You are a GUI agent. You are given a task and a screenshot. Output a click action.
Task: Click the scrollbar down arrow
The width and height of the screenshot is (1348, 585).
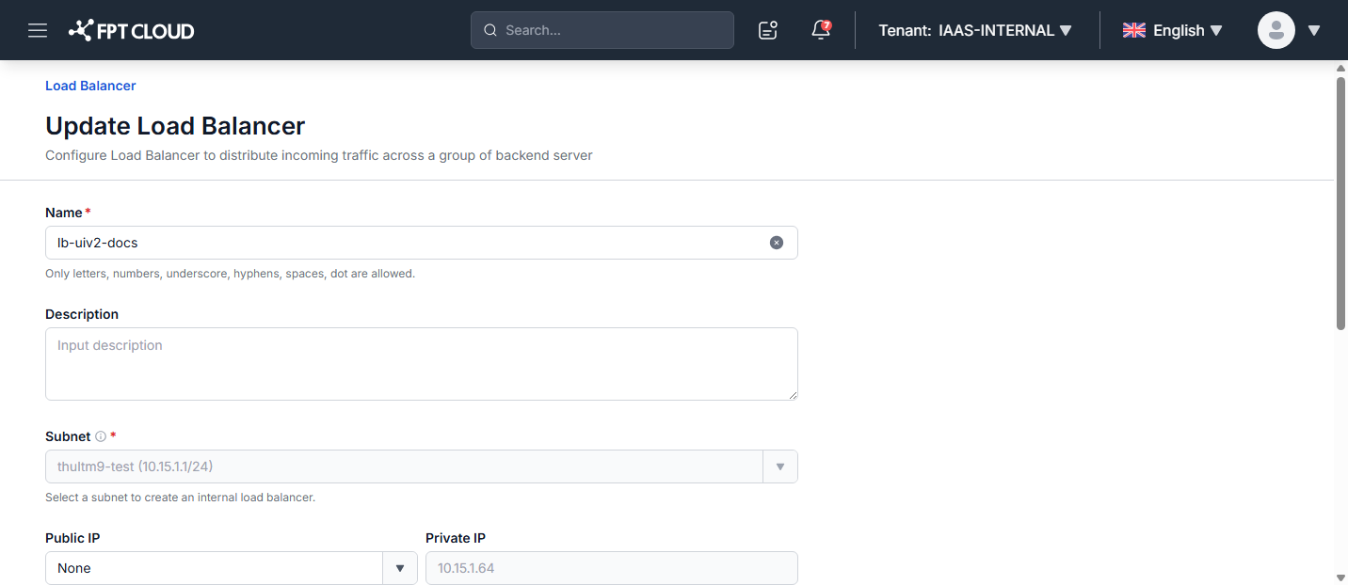tap(1340, 577)
